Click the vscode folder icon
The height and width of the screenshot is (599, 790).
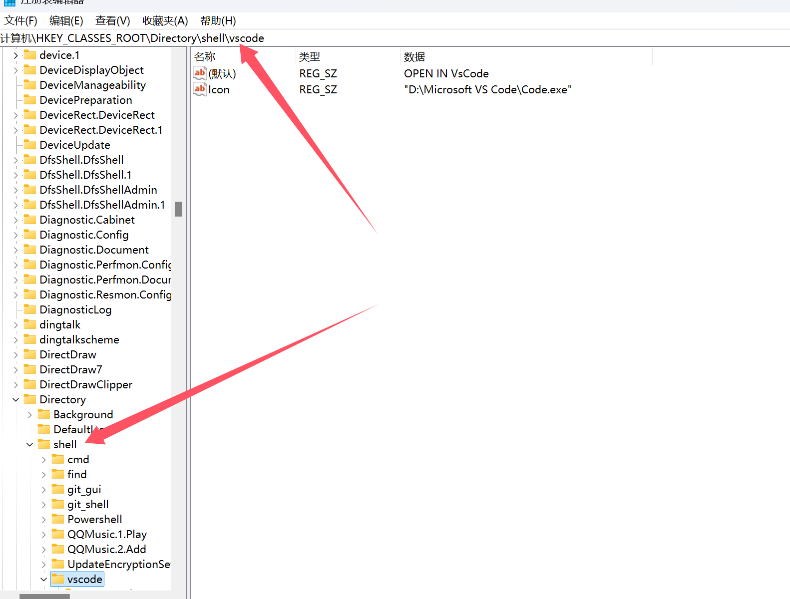click(58, 579)
